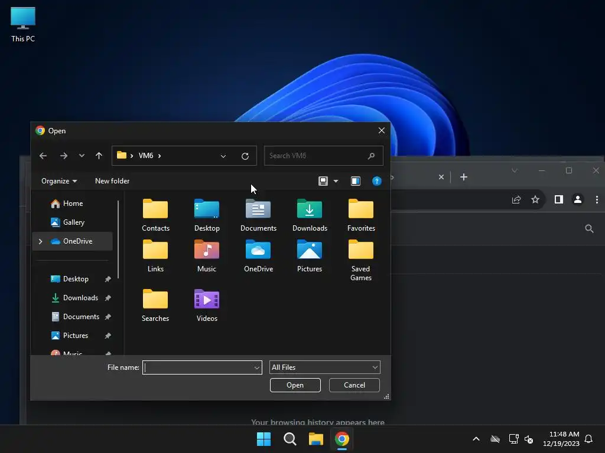Select pinned Downloads in navigation pane
605x453 pixels.
coord(73,298)
